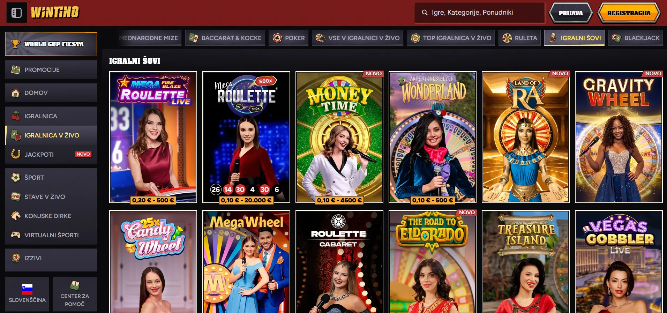Click the Prijava button

[571, 13]
